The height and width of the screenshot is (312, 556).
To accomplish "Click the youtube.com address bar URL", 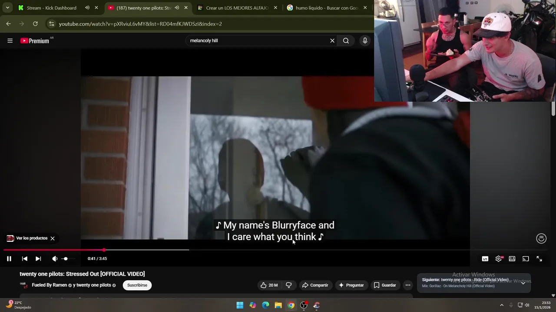I will click(140, 24).
